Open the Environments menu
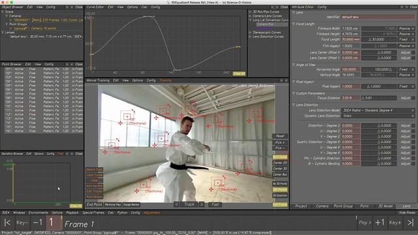418x235 pixels. (38, 213)
